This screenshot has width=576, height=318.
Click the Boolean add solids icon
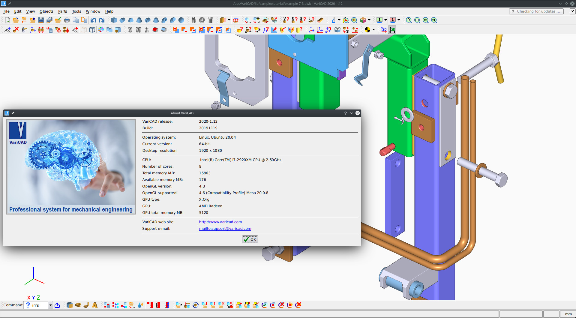[176, 30]
